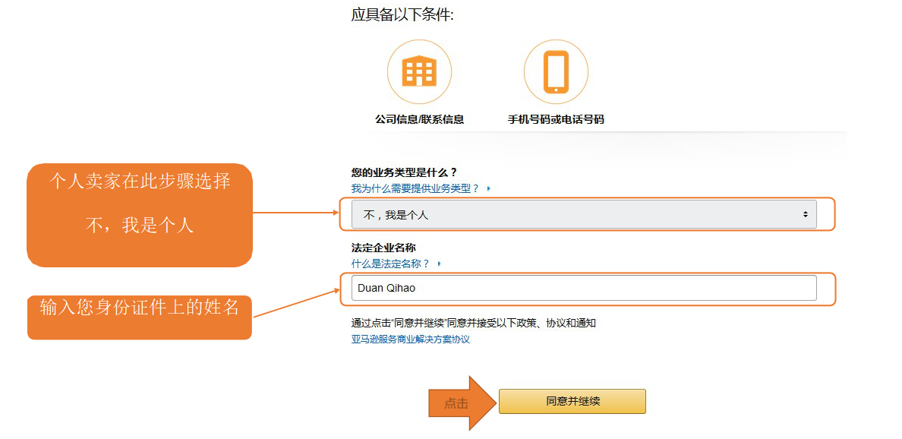902x439 pixels.
Task: Click the mobile phone number icon
Action: [x=556, y=71]
